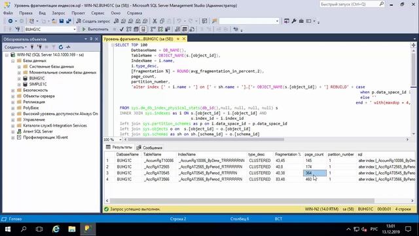Screen dimensions: 419x236
Task: Click the Connect plug icon in Object Explorer
Action: coord(32,47)
